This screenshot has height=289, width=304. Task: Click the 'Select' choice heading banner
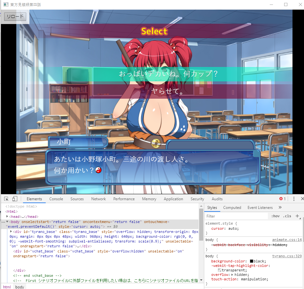click(154, 31)
